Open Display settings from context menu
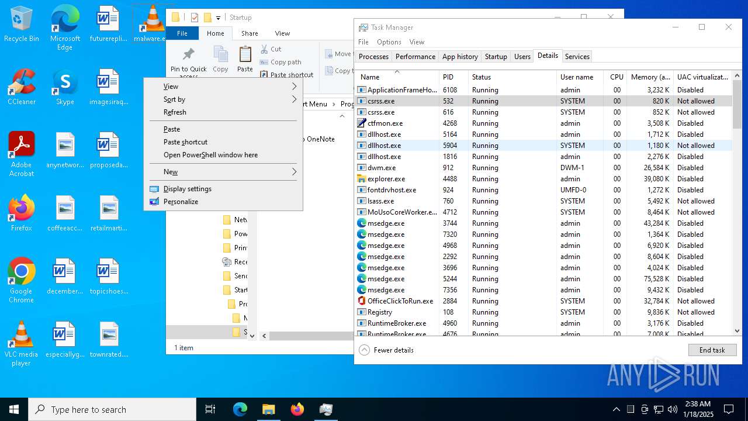 tap(223, 189)
